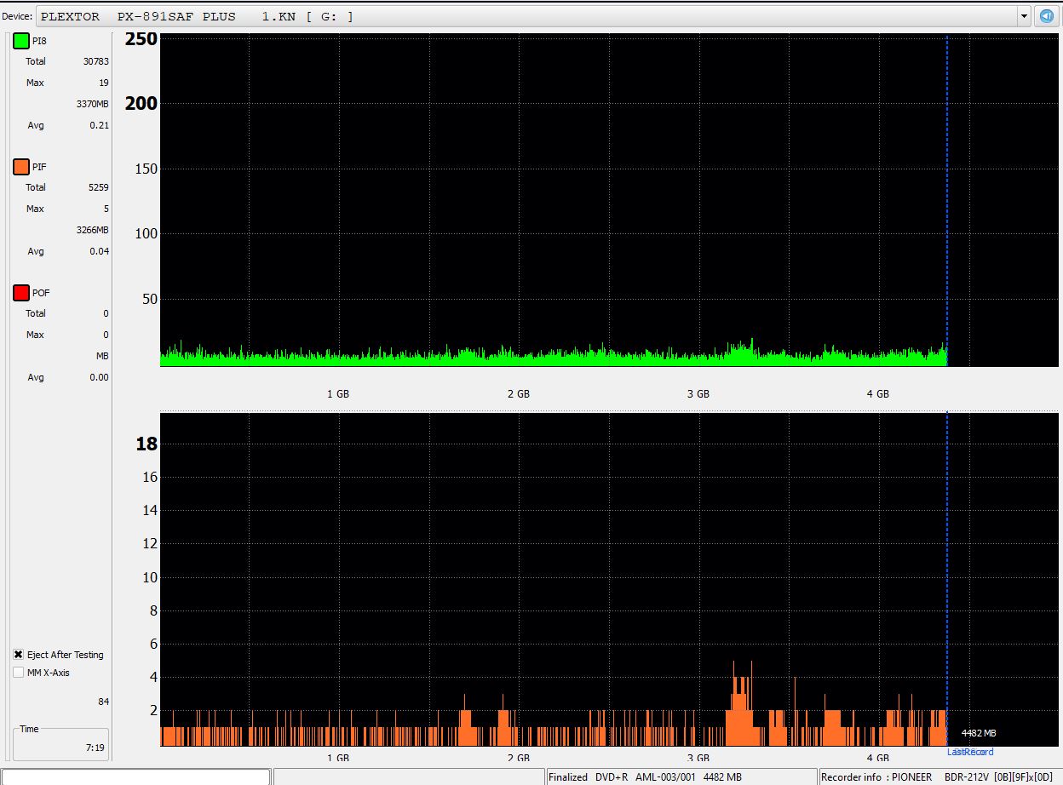Click the 4482 MB label in the PIF graph
Image resolution: width=1063 pixels, height=785 pixels.
coord(978,733)
